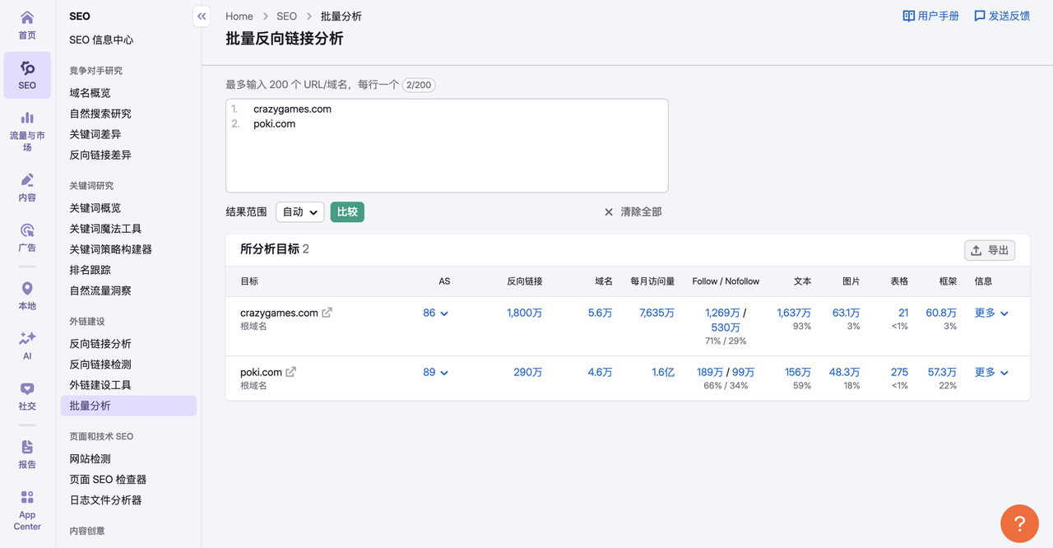Open the Advertising icon (广告)
This screenshot has height=548, width=1053.
[x=27, y=231]
